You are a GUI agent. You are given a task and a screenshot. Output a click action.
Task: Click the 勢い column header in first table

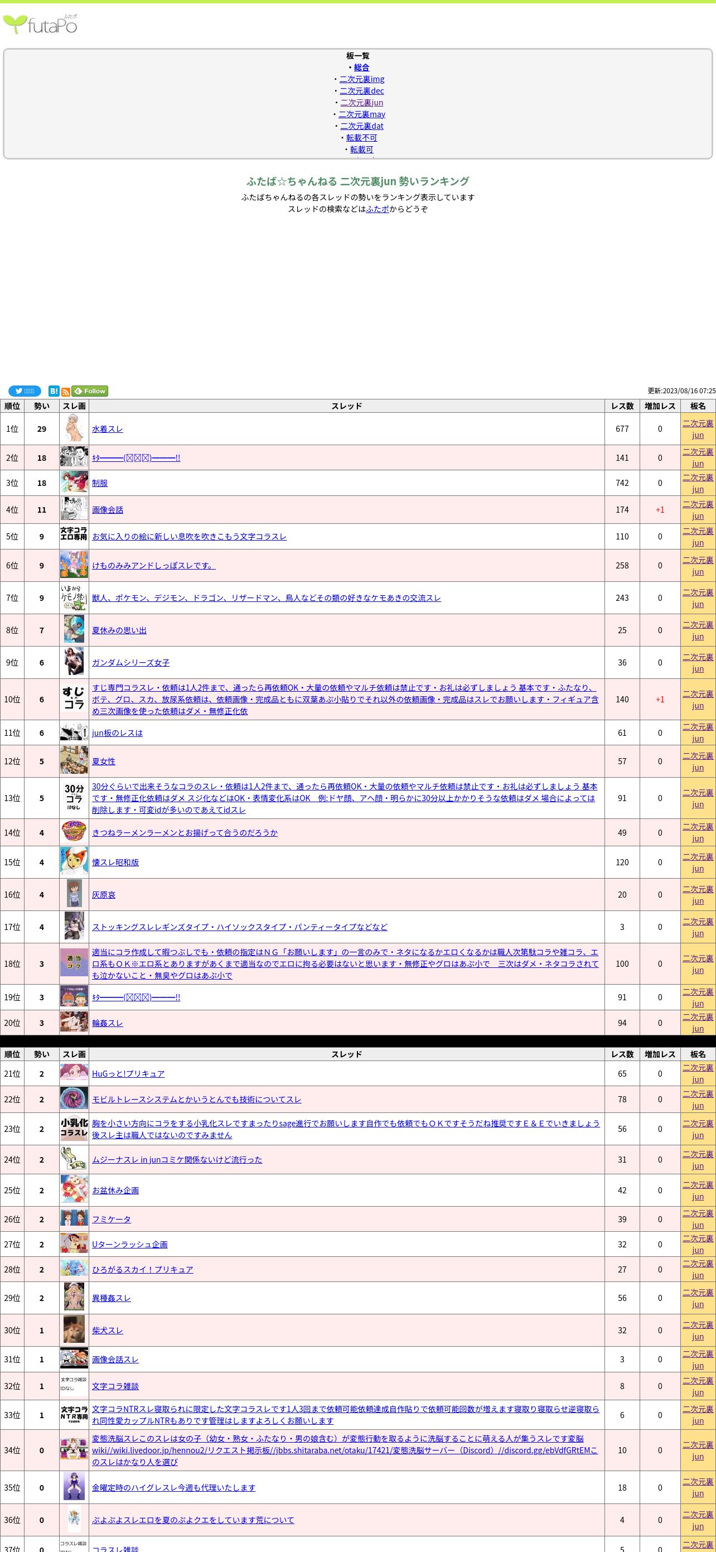[42, 406]
